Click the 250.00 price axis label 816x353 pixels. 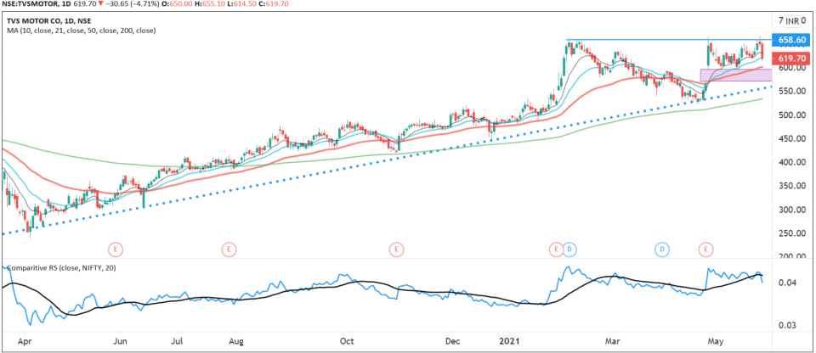point(792,233)
